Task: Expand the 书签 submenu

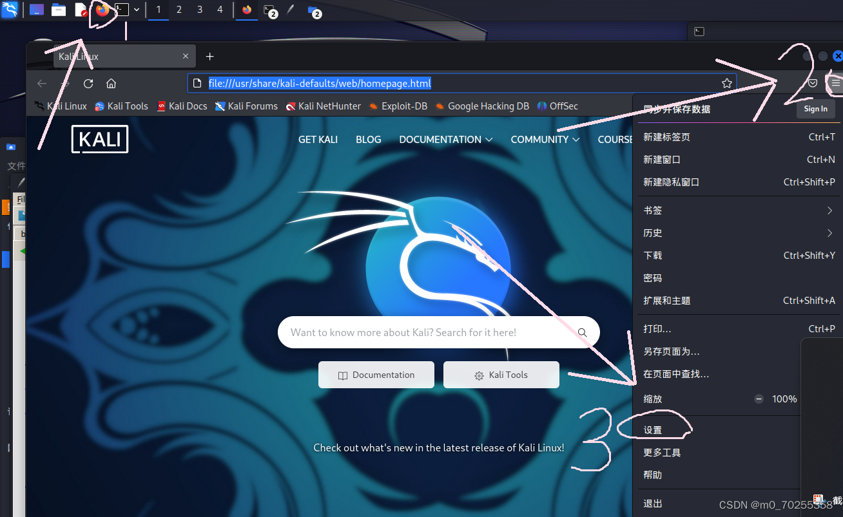Action: (x=739, y=211)
